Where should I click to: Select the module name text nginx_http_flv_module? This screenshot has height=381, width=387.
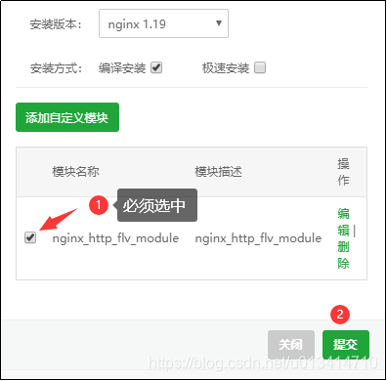115,238
